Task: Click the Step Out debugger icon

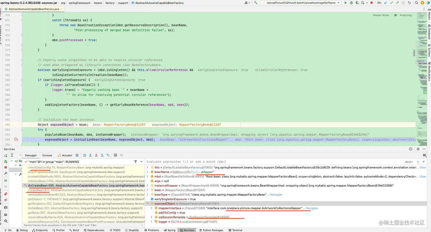Action: point(102,155)
